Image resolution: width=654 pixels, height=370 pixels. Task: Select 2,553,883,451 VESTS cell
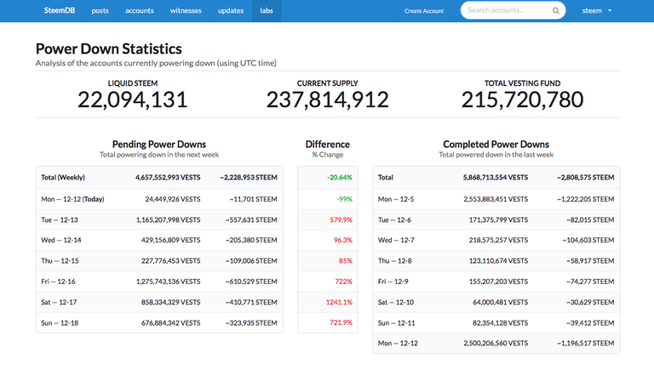coord(496,199)
